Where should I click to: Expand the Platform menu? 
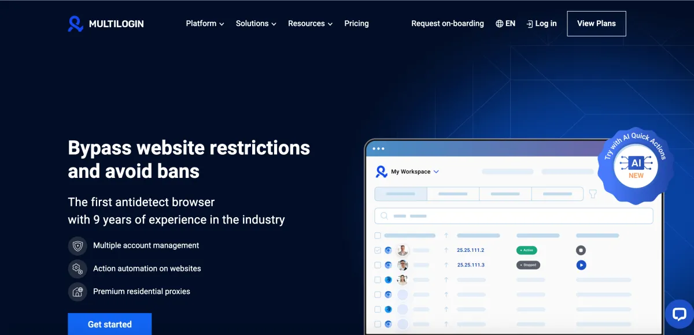[205, 24]
